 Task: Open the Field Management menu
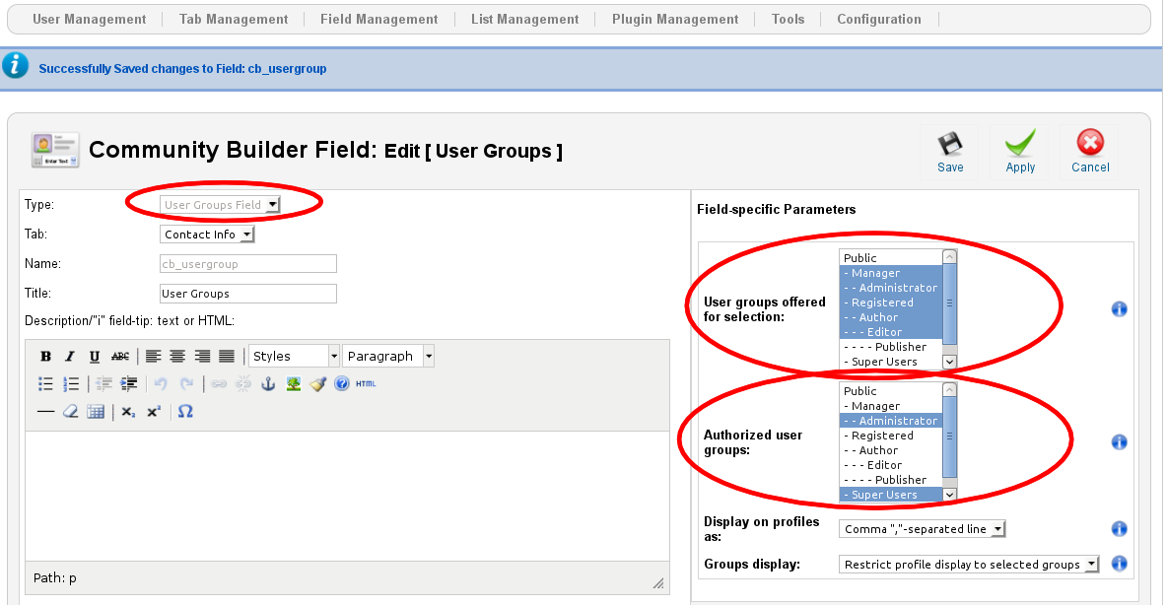point(378,19)
